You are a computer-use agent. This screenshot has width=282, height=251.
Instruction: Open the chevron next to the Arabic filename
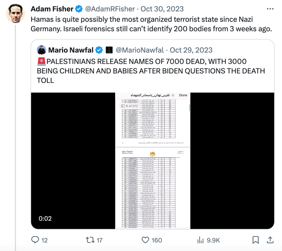[173, 95]
